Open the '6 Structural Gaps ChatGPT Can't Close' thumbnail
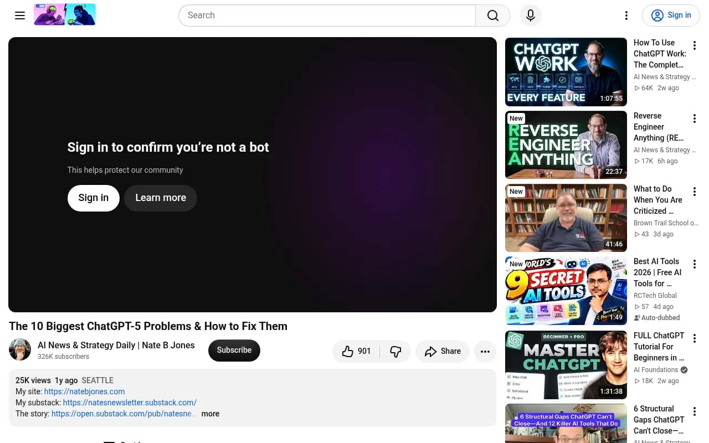The image size is (709, 443). 566,424
